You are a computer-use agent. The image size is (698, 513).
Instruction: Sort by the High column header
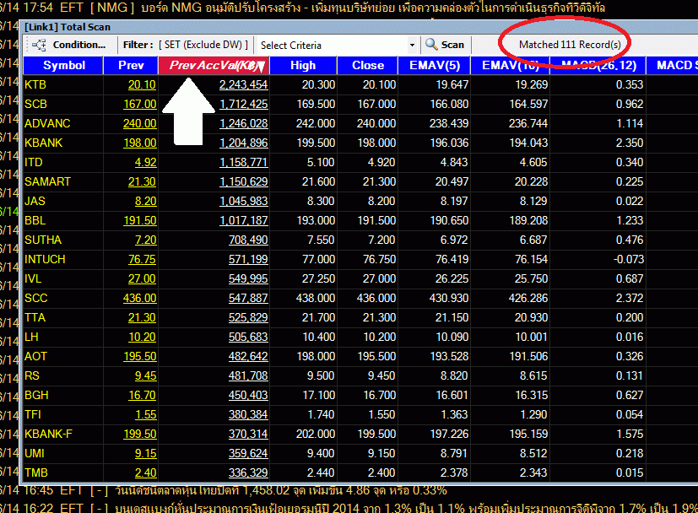pyautogui.click(x=303, y=66)
